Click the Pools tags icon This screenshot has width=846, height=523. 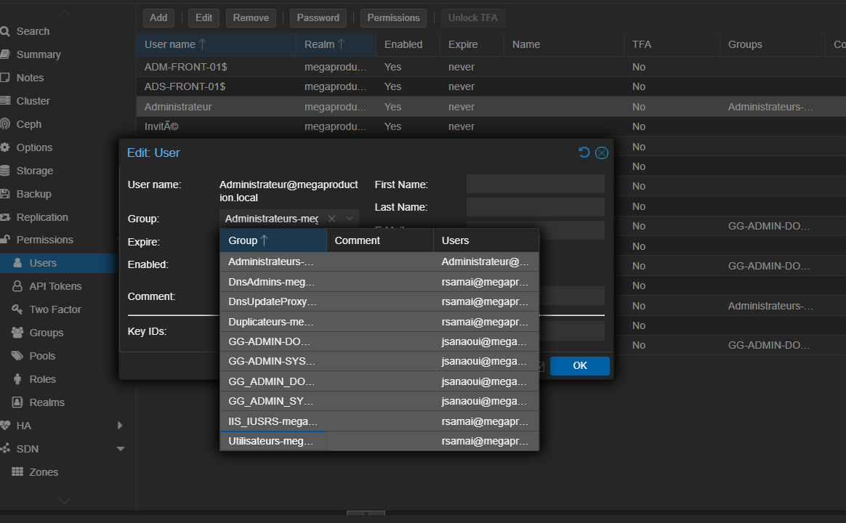coord(17,356)
